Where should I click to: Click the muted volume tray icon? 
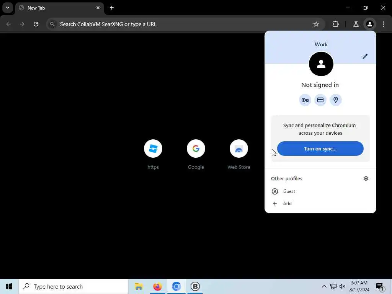pos(342,286)
